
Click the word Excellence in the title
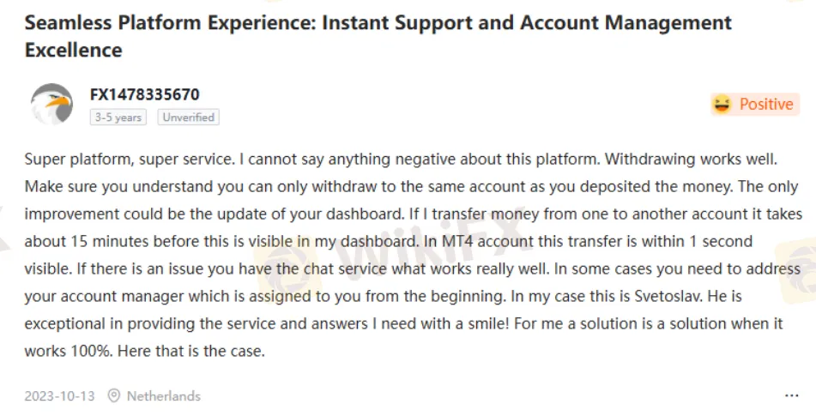pos(73,50)
